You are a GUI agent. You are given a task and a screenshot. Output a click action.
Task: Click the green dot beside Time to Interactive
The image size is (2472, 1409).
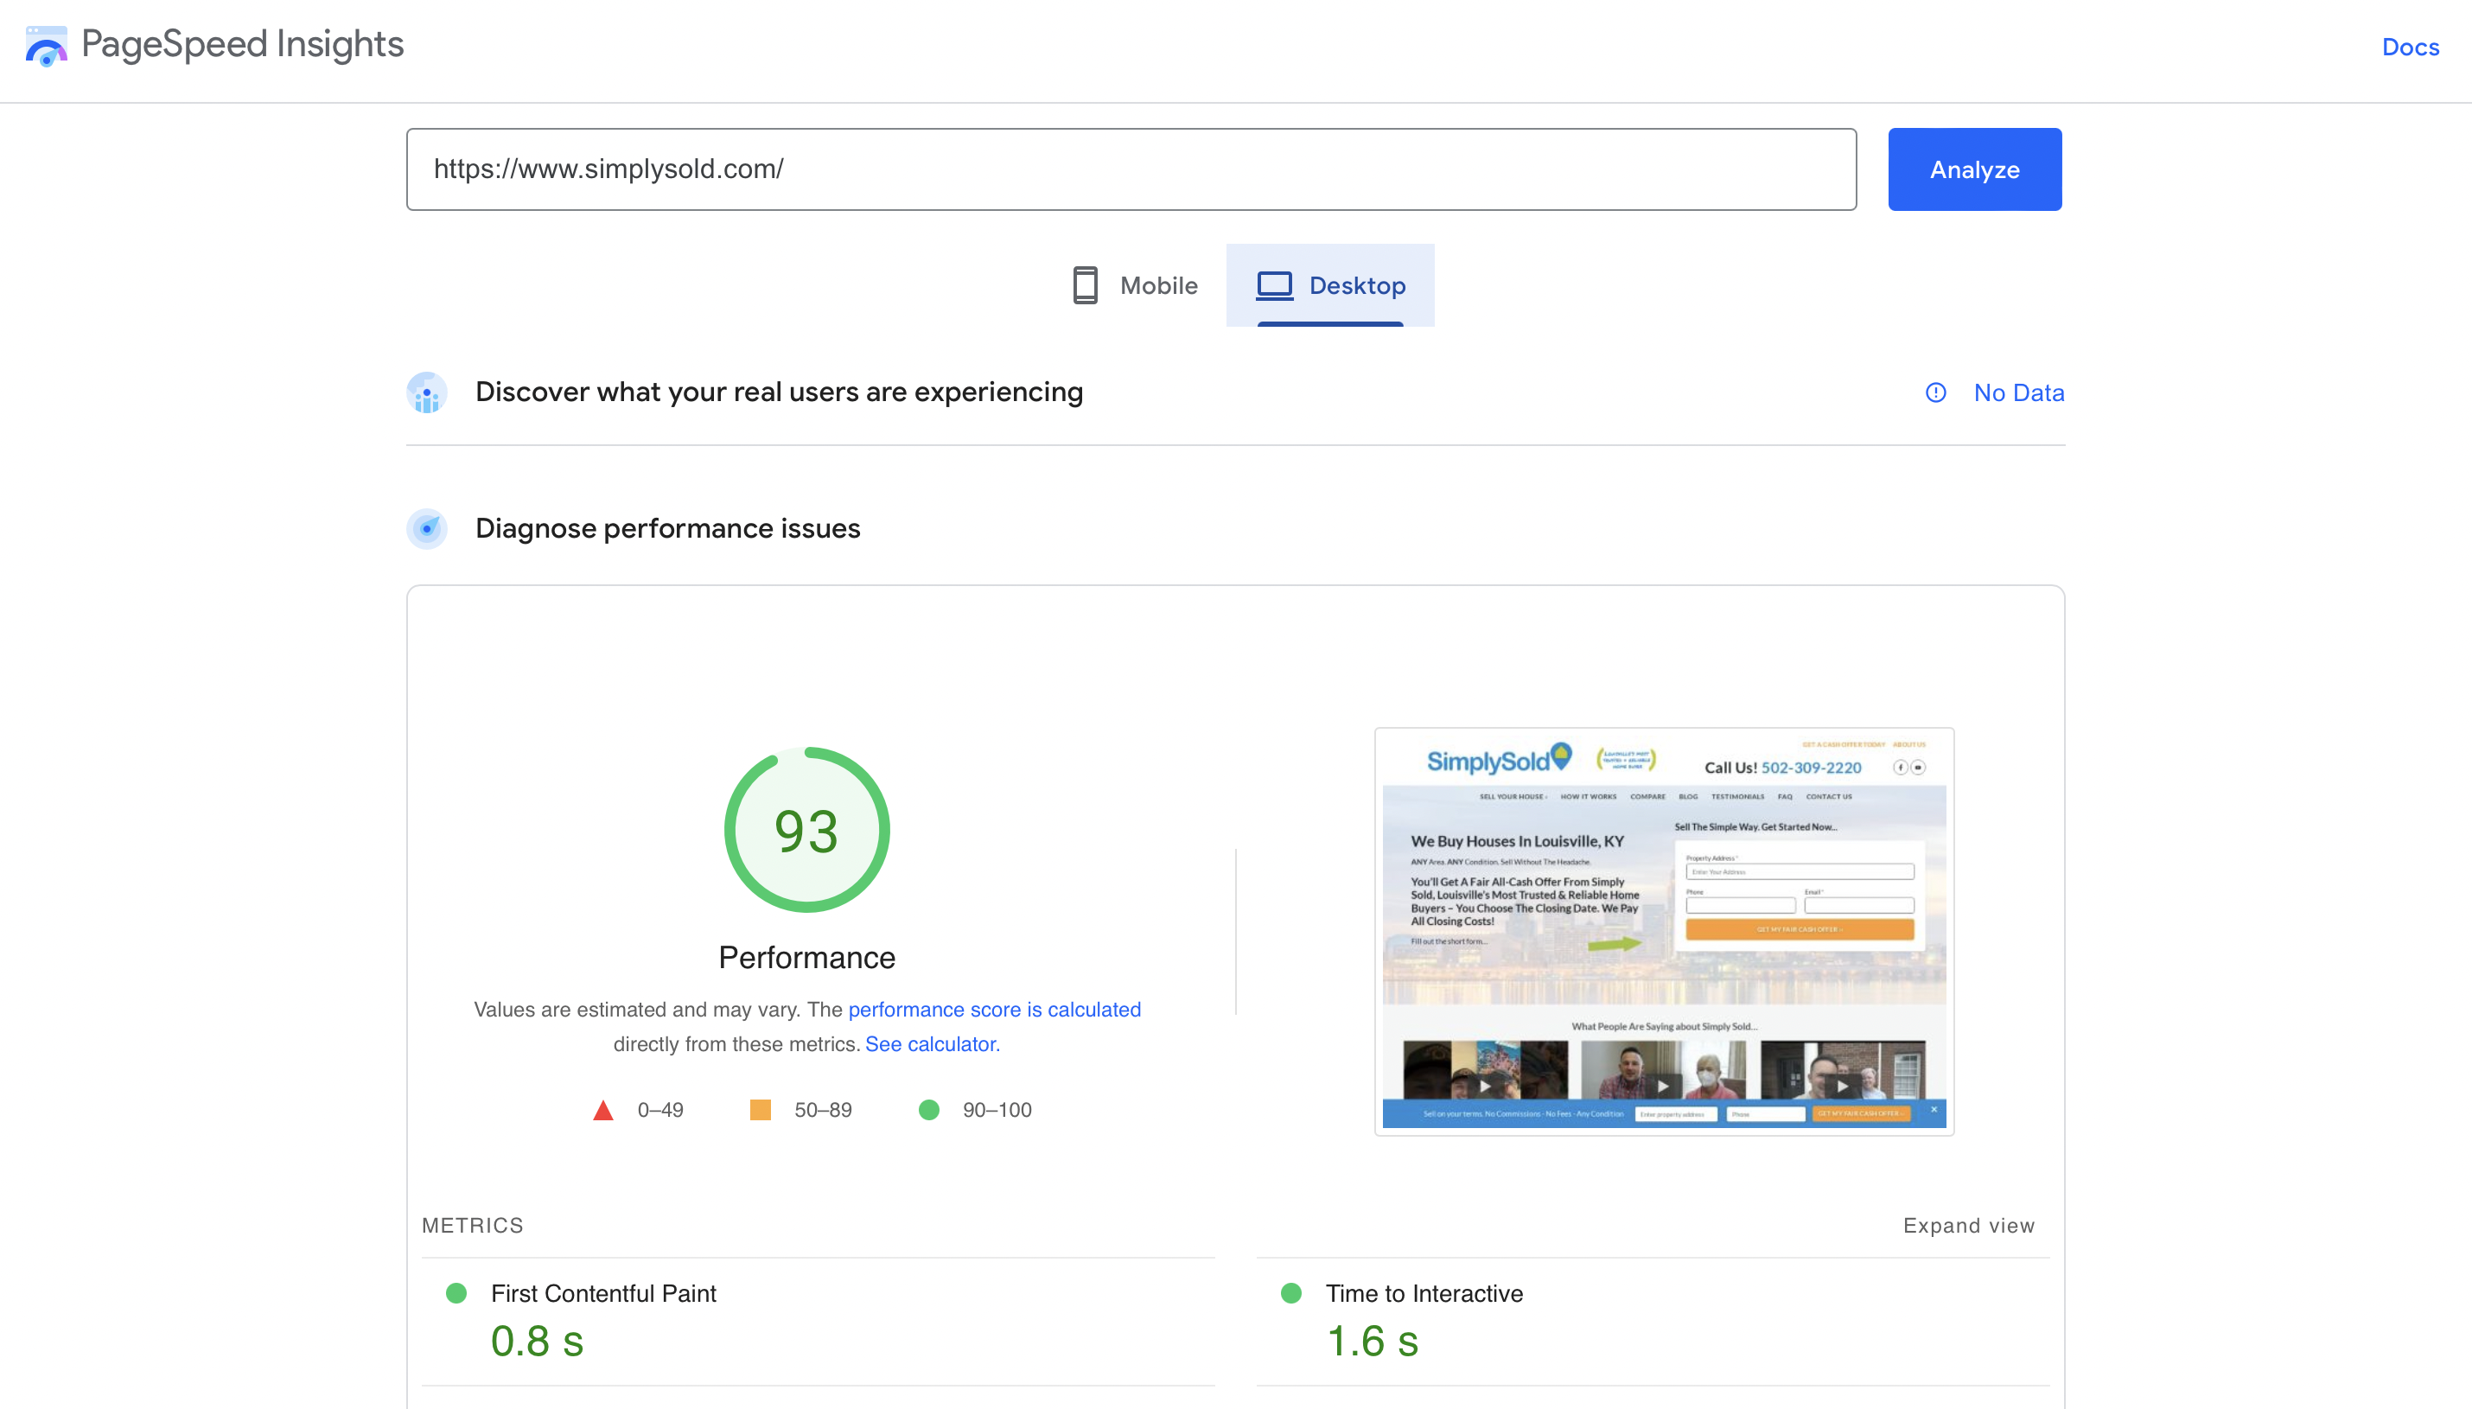(1290, 1293)
